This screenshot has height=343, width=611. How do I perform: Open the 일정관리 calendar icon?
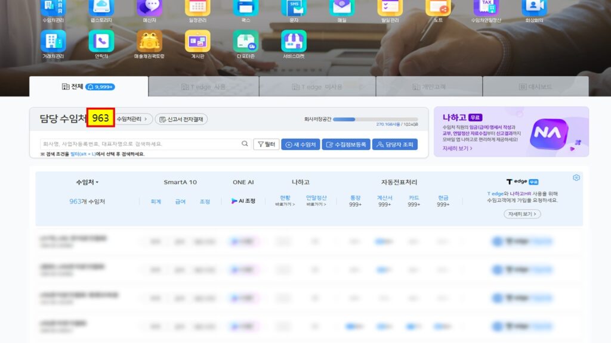click(197, 7)
